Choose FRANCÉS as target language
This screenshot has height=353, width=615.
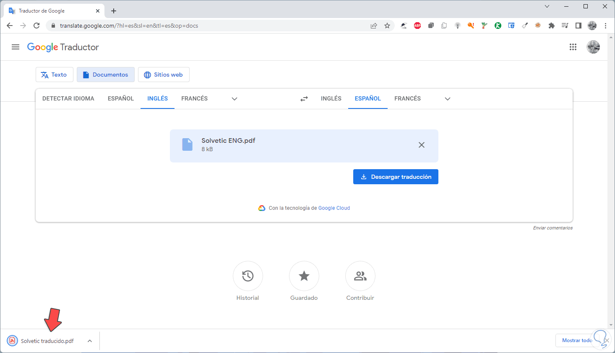pos(407,98)
